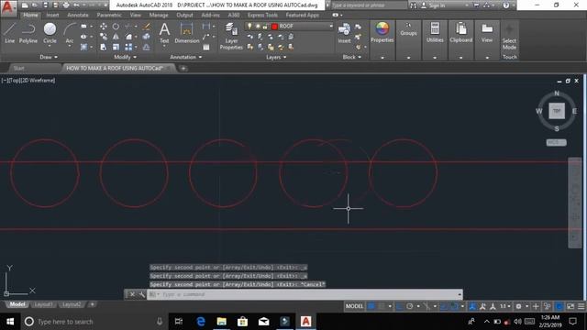Toggle annotation objects visibility in status bar

(472, 306)
